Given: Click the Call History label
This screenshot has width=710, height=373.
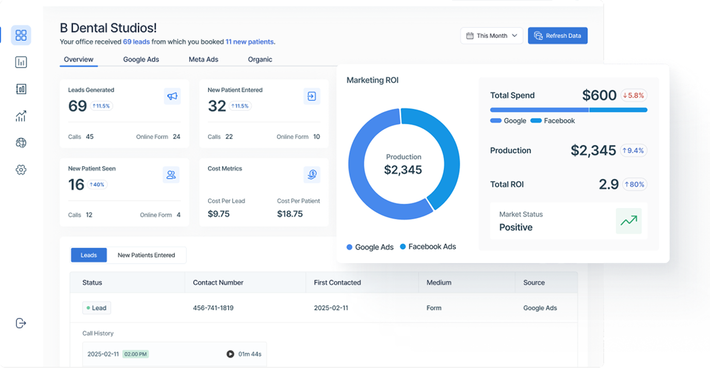Looking at the screenshot, I should pos(98,333).
